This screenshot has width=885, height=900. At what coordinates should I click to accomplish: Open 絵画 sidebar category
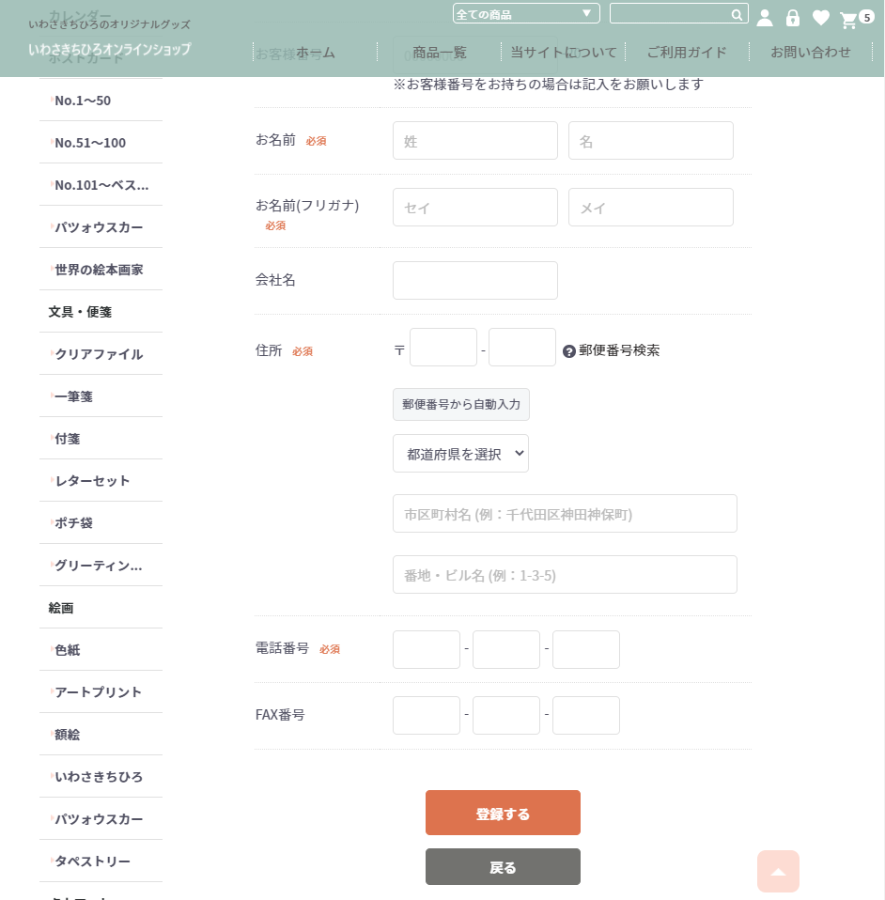click(x=101, y=608)
